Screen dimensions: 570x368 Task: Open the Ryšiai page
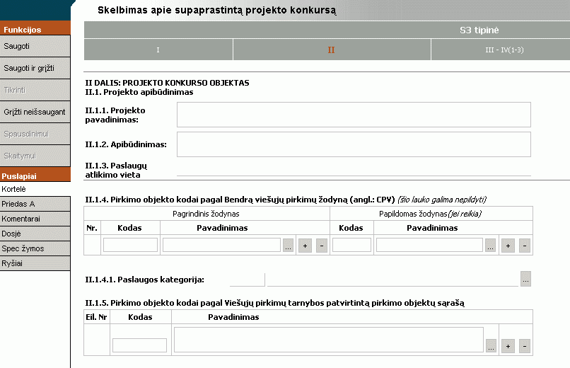pos(35,263)
